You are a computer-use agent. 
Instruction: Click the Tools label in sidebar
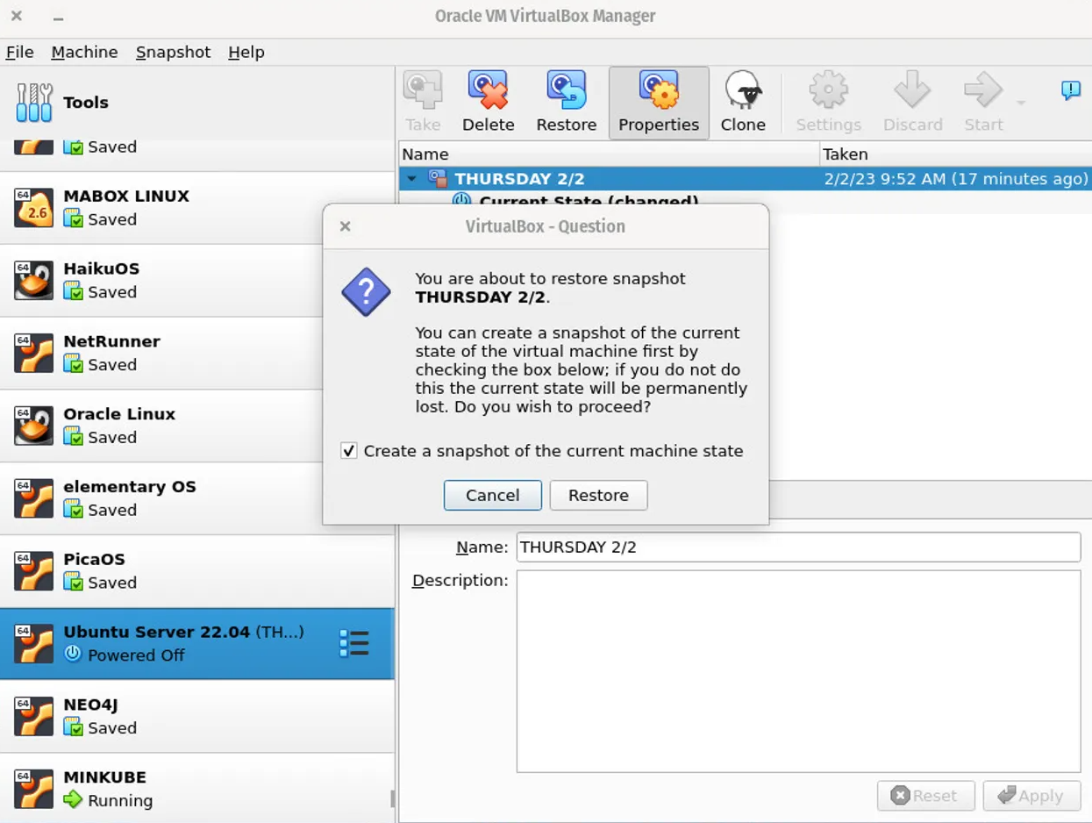coord(86,103)
